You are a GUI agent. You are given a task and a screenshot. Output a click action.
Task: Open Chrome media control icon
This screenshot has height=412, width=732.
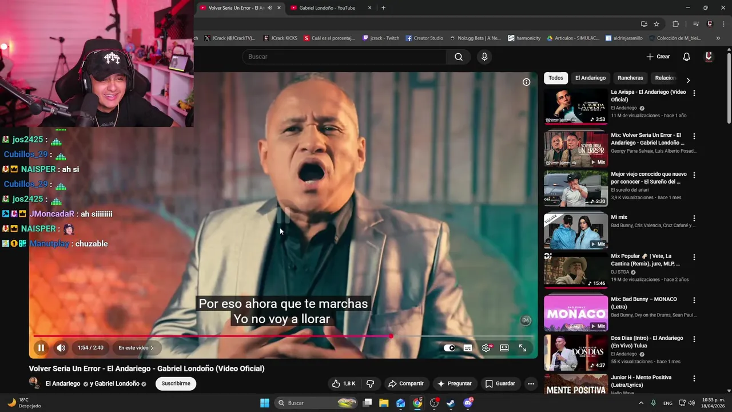(x=696, y=24)
